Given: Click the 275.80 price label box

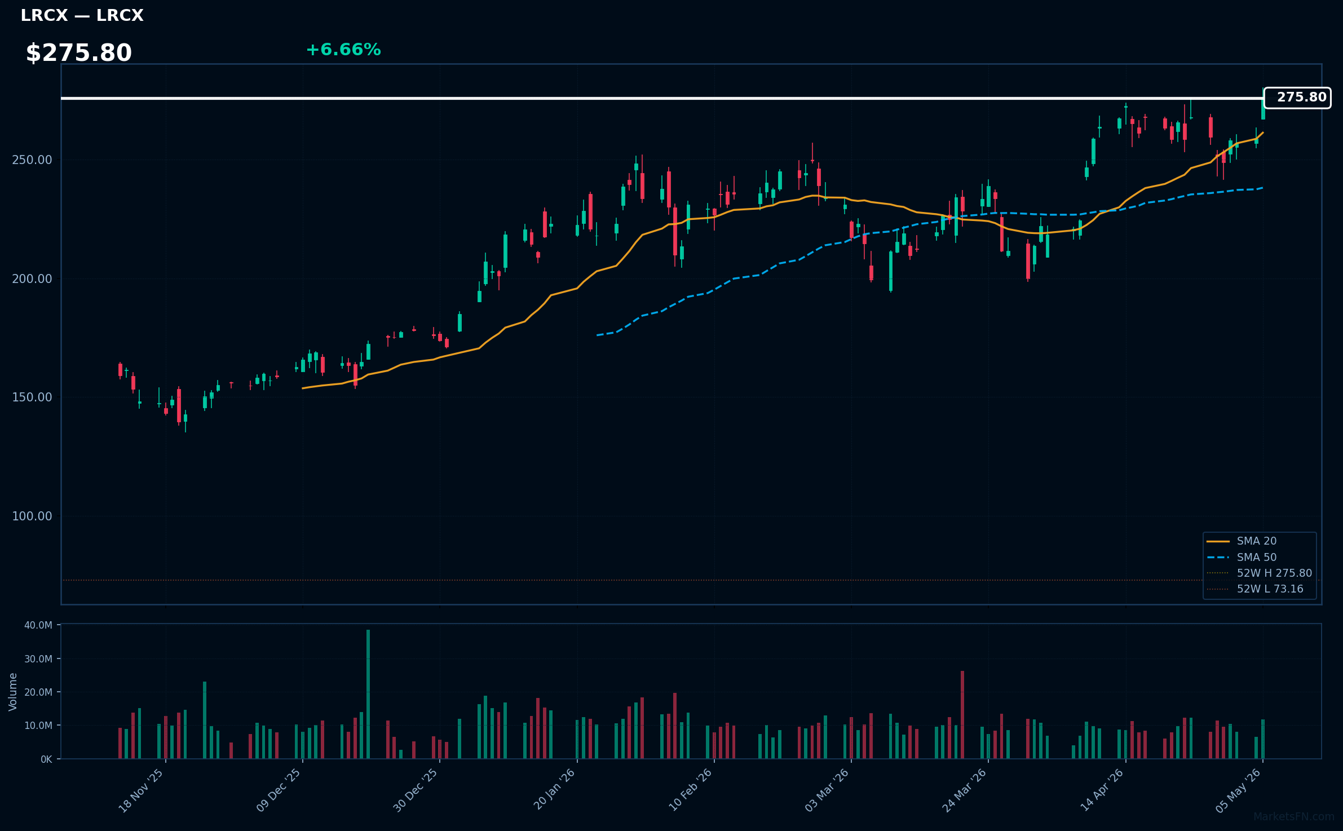Looking at the screenshot, I should point(1297,98).
